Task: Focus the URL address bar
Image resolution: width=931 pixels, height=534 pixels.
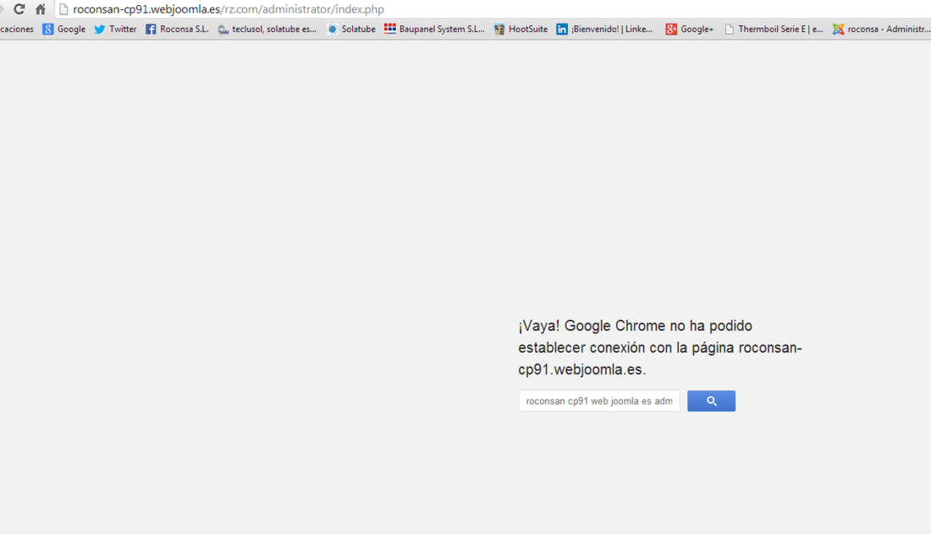Action: click(493, 9)
